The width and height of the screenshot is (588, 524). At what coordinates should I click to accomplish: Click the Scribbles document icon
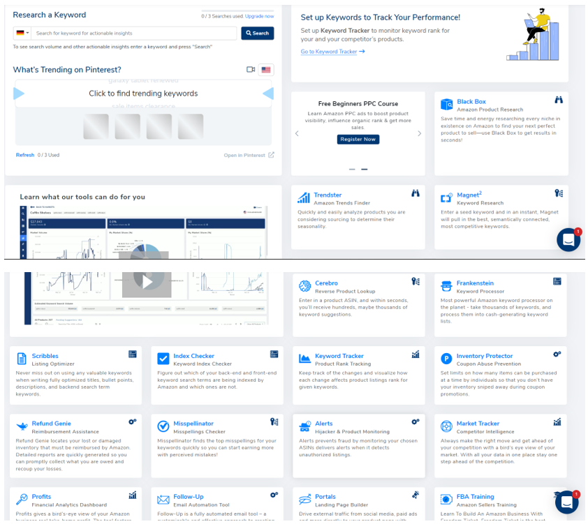[22, 359]
